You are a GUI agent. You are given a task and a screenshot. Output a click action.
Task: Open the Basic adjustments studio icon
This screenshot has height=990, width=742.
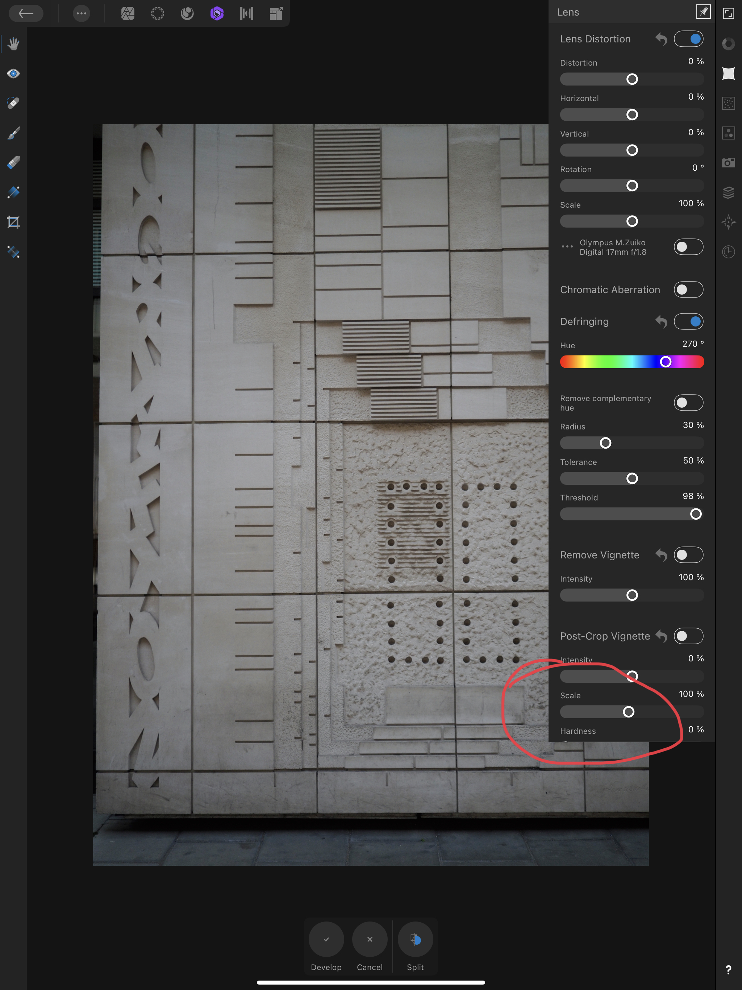[x=729, y=44]
